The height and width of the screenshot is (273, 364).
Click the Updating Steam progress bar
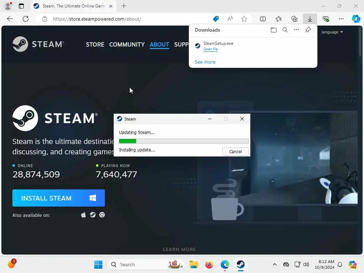click(x=184, y=141)
